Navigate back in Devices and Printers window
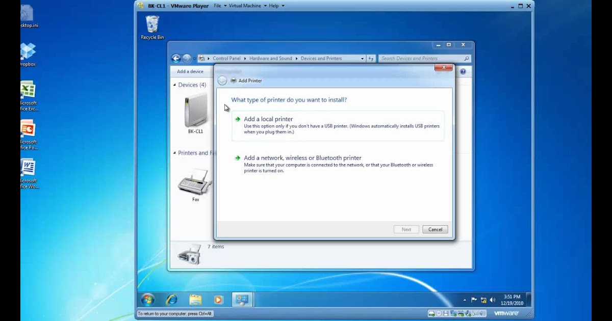 coord(176,59)
